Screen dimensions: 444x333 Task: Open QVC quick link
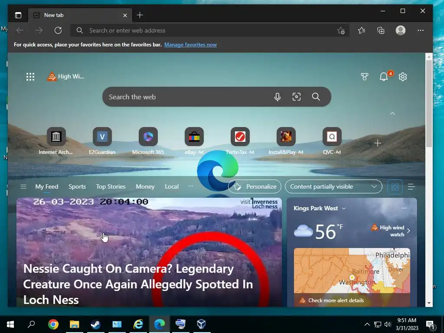point(332,141)
